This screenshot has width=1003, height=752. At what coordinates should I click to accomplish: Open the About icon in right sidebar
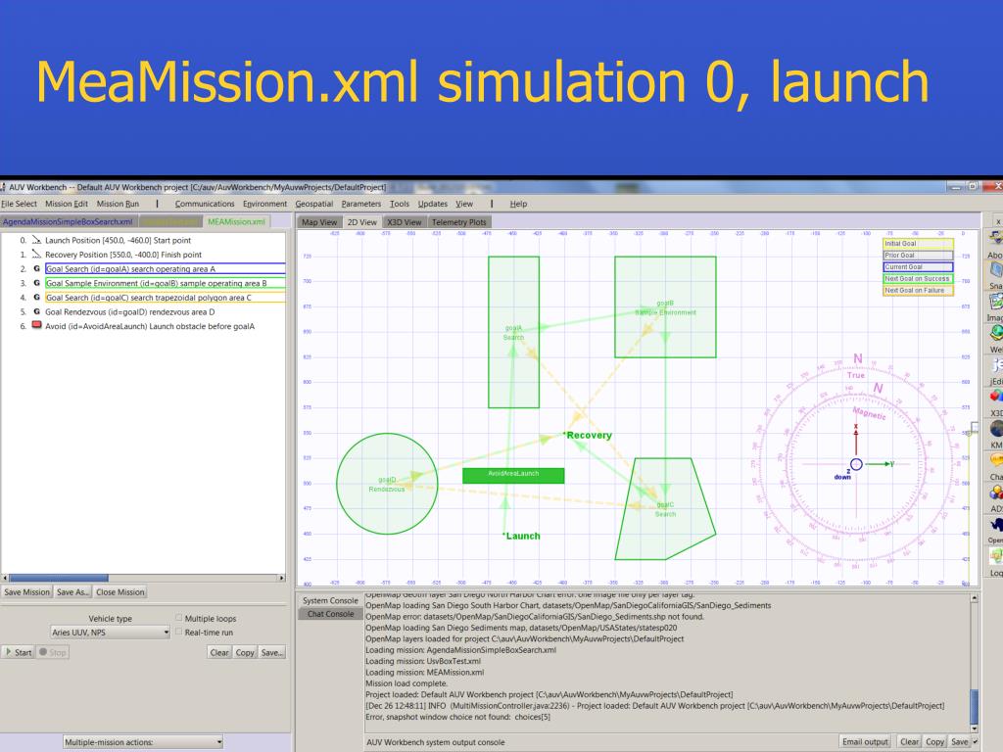pyautogui.click(x=995, y=239)
